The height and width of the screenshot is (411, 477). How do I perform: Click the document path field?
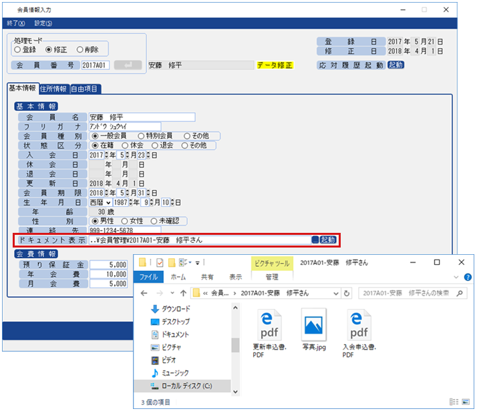200,240
